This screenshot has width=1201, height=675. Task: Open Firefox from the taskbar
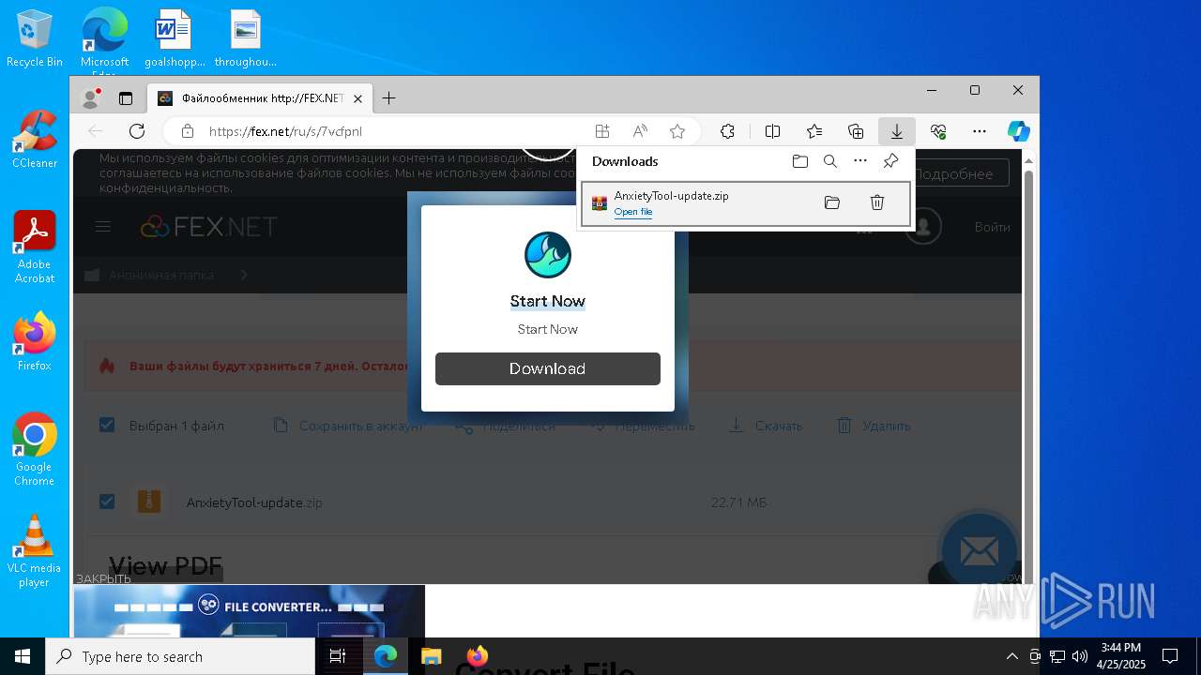477,656
